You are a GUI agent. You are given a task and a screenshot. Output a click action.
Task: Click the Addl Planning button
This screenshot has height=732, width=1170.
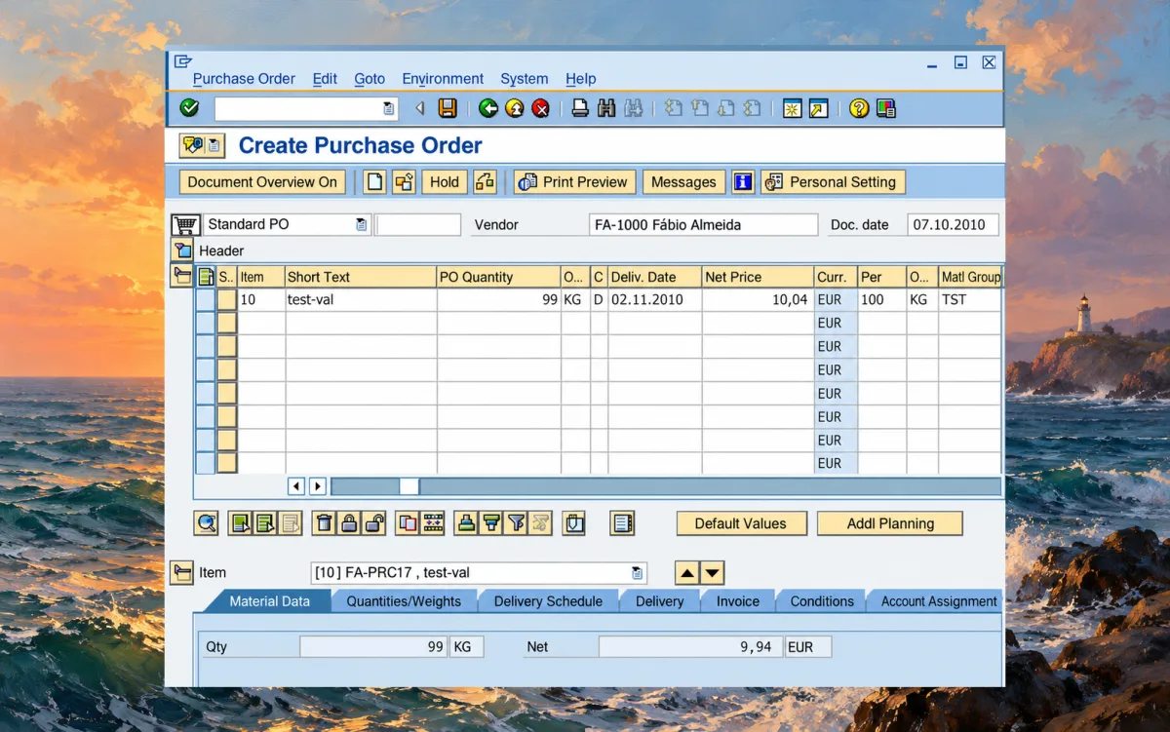890,523
